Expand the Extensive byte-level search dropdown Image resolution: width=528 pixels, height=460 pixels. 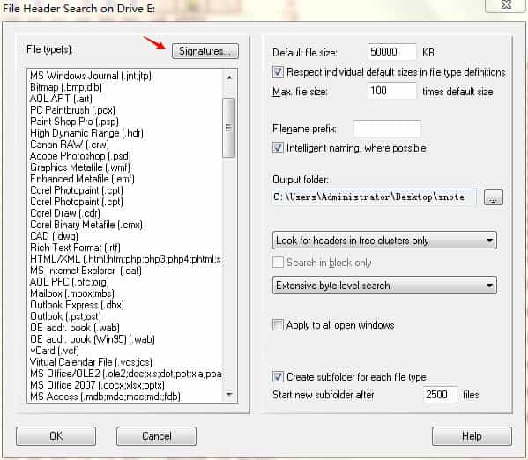coord(384,286)
